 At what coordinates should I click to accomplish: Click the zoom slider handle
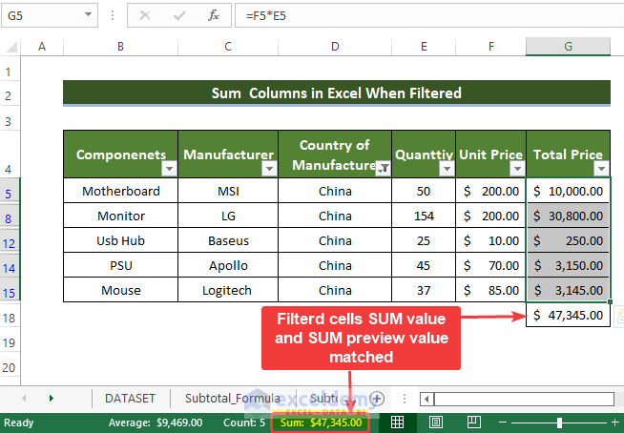point(559,423)
